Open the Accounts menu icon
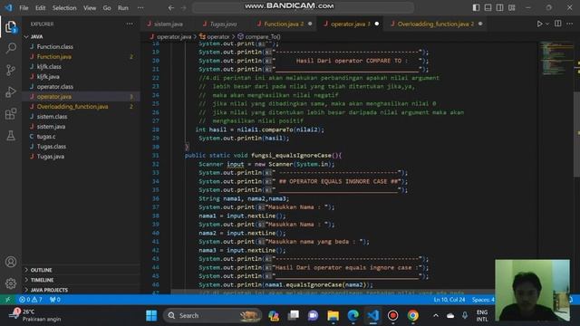Viewport: 580px width, 326px height. coord(11,262)
